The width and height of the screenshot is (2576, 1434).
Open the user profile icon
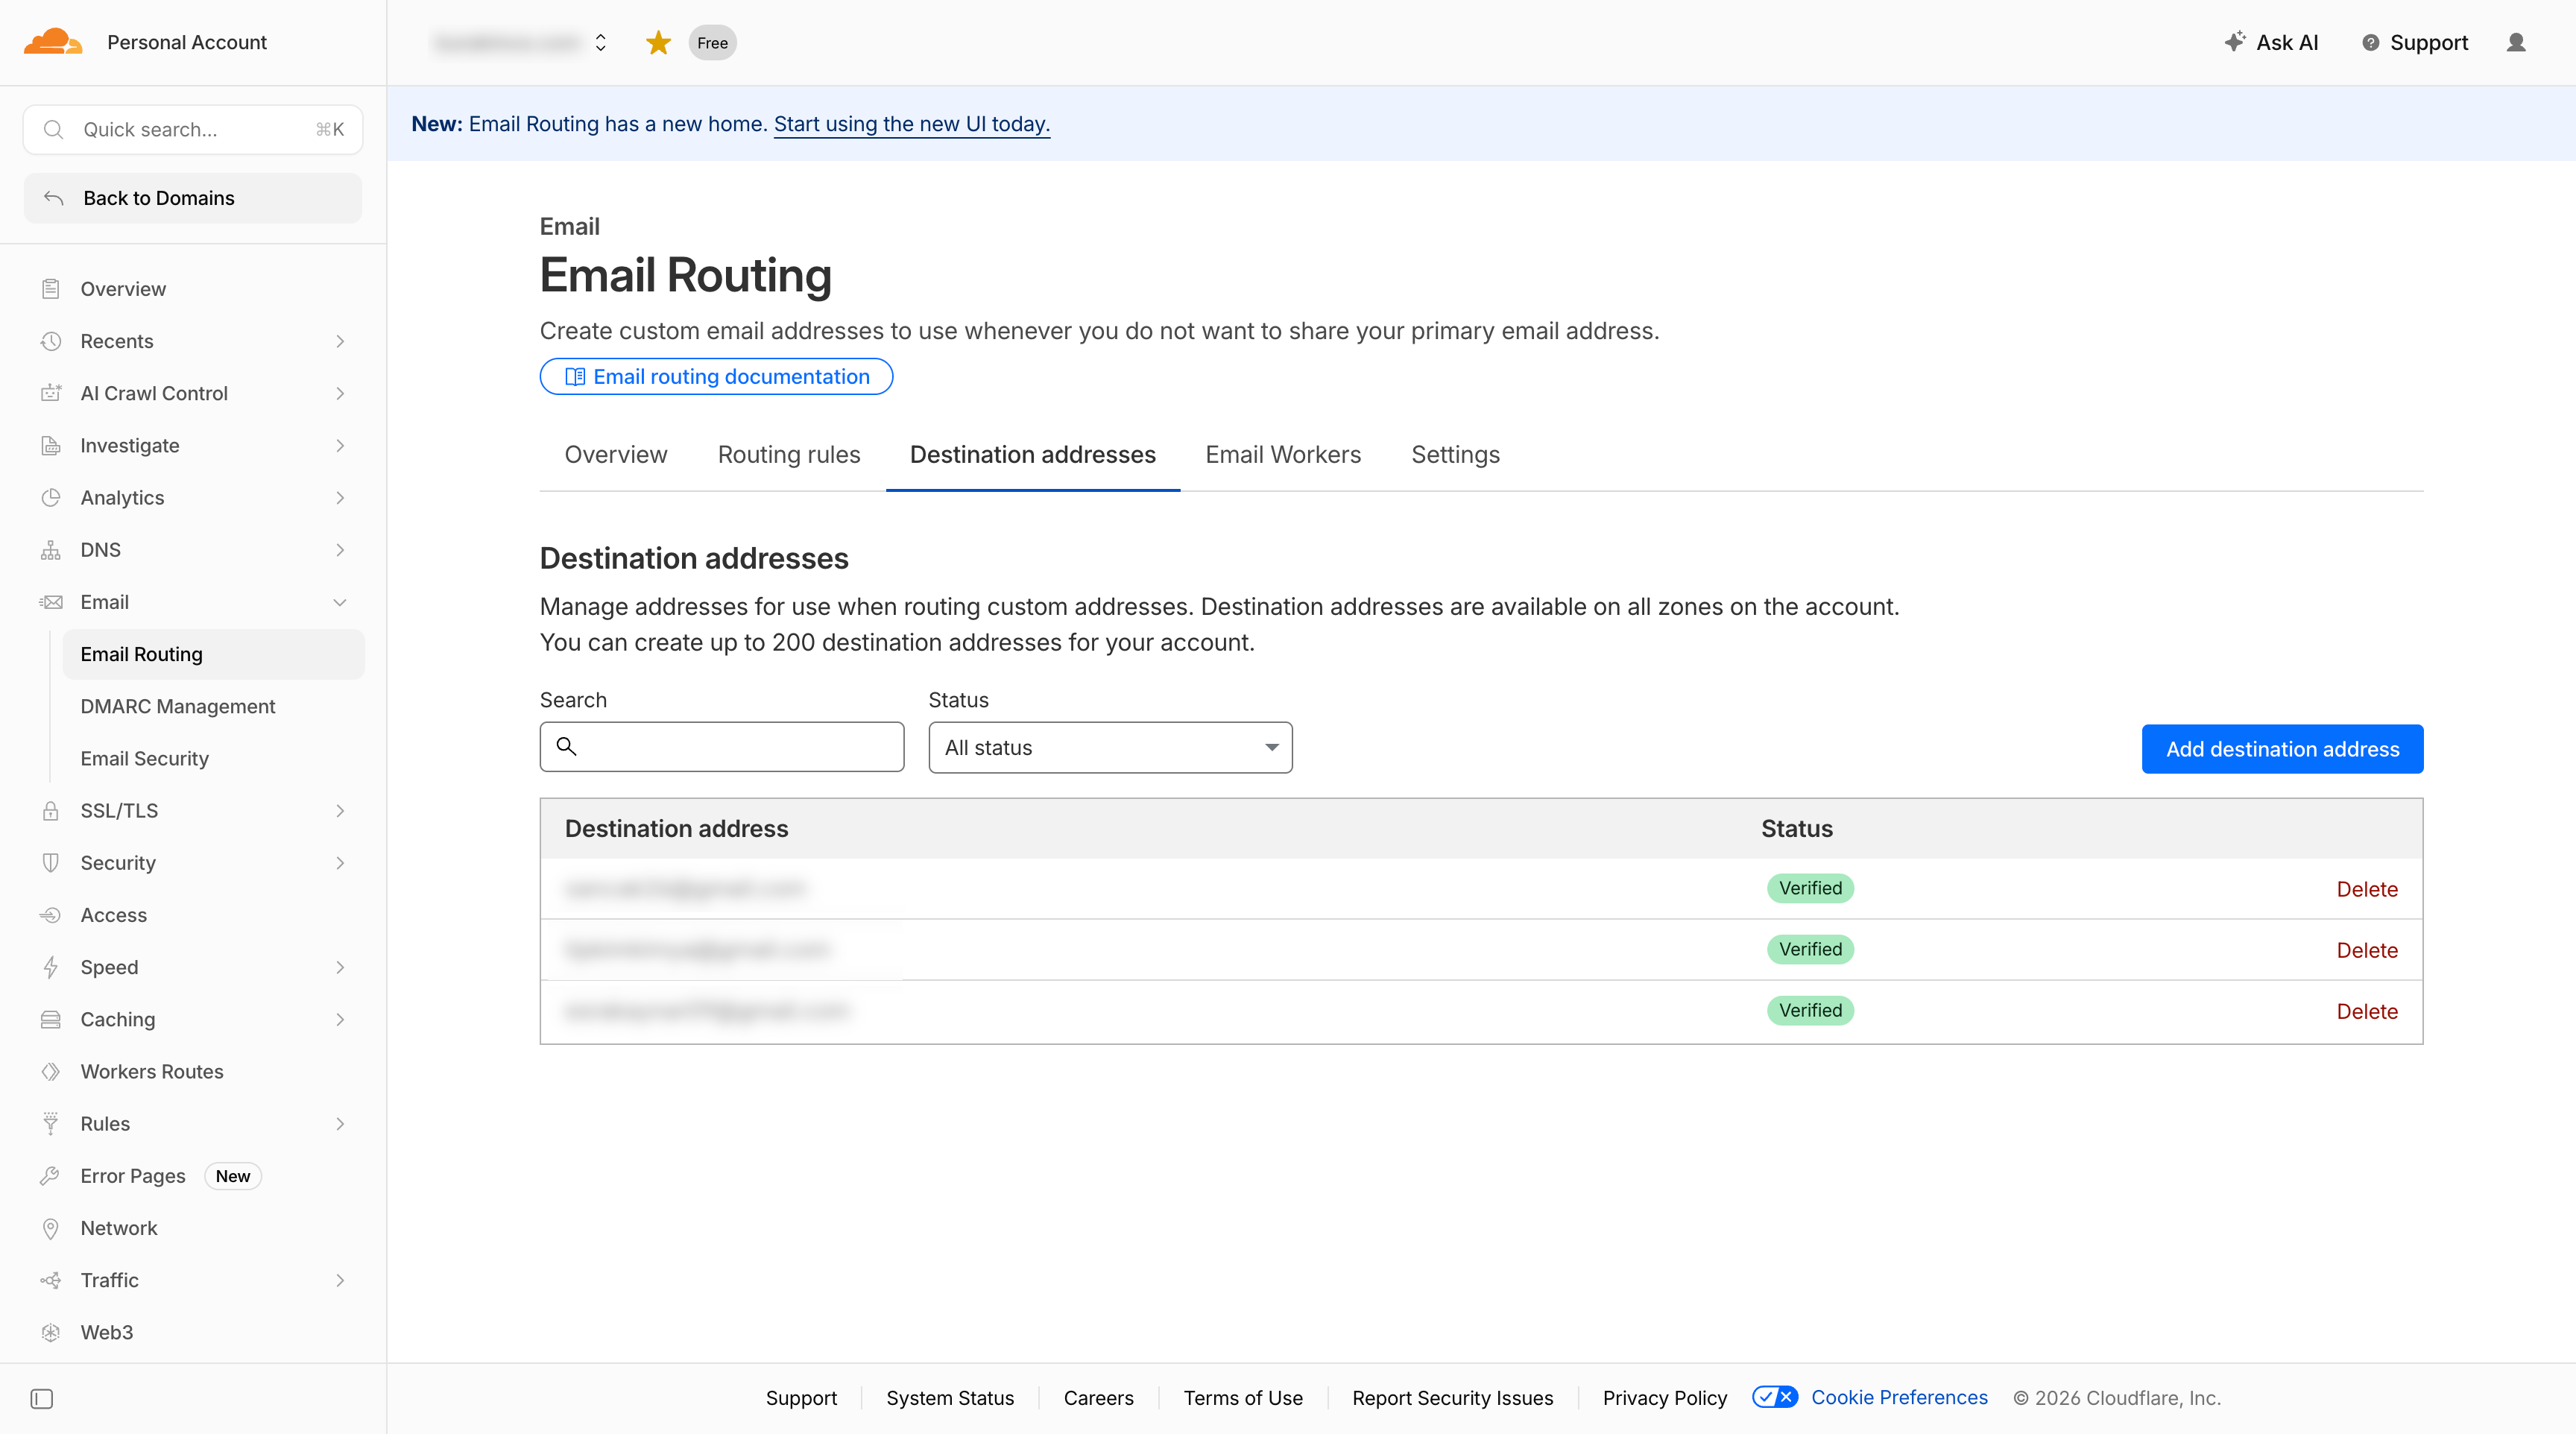point(2516,42)
